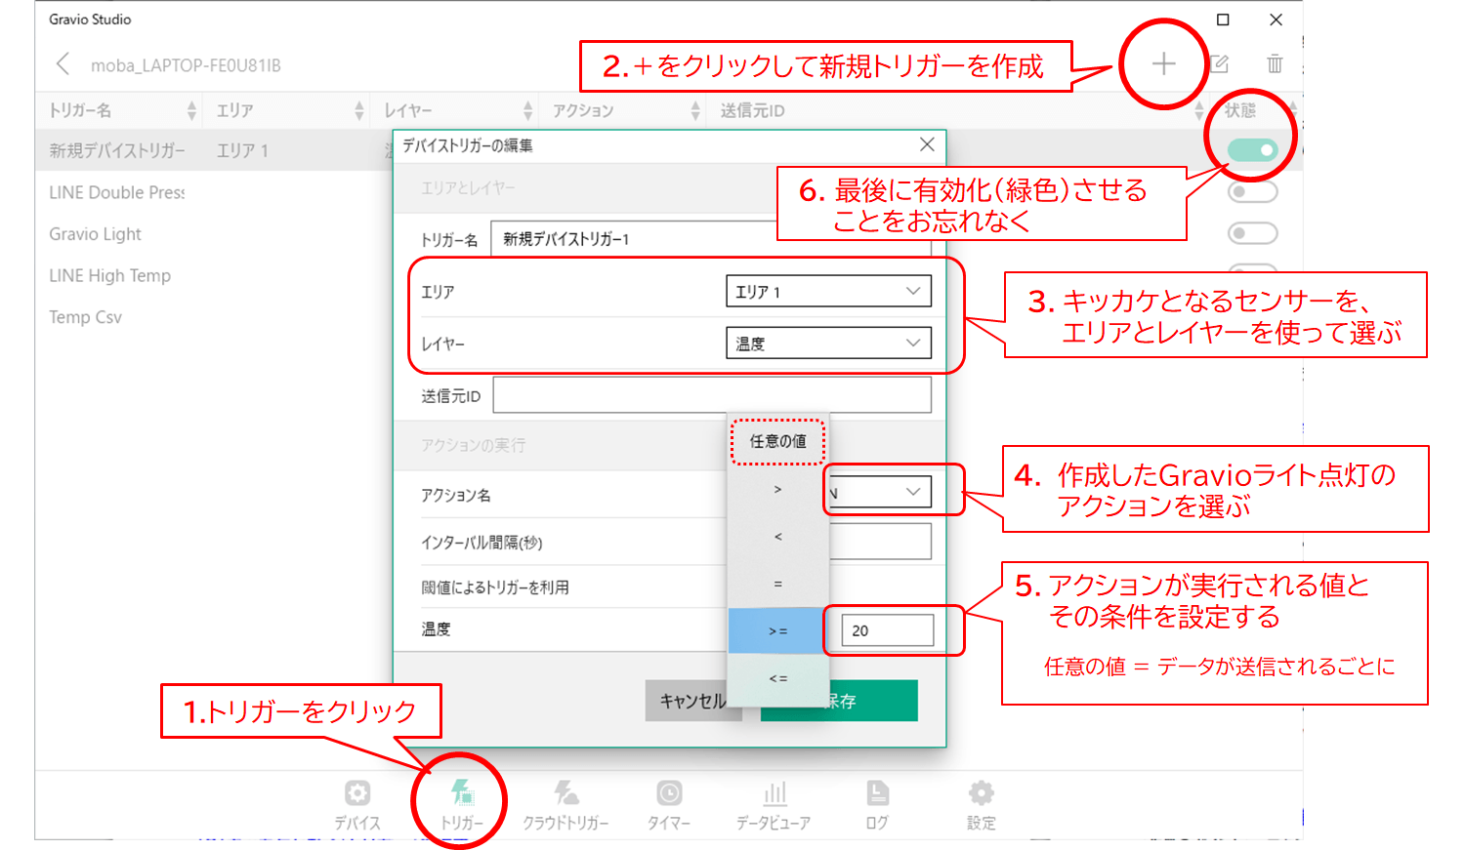
Task: Maximize the Gravio Studio window
Action: (1223, 20)
